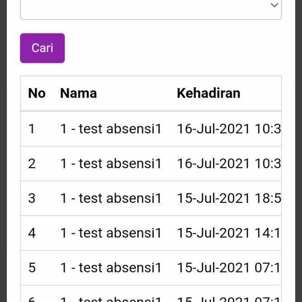Select the row number 5 cell
302x302 pixels.
(x=32, y=268)
